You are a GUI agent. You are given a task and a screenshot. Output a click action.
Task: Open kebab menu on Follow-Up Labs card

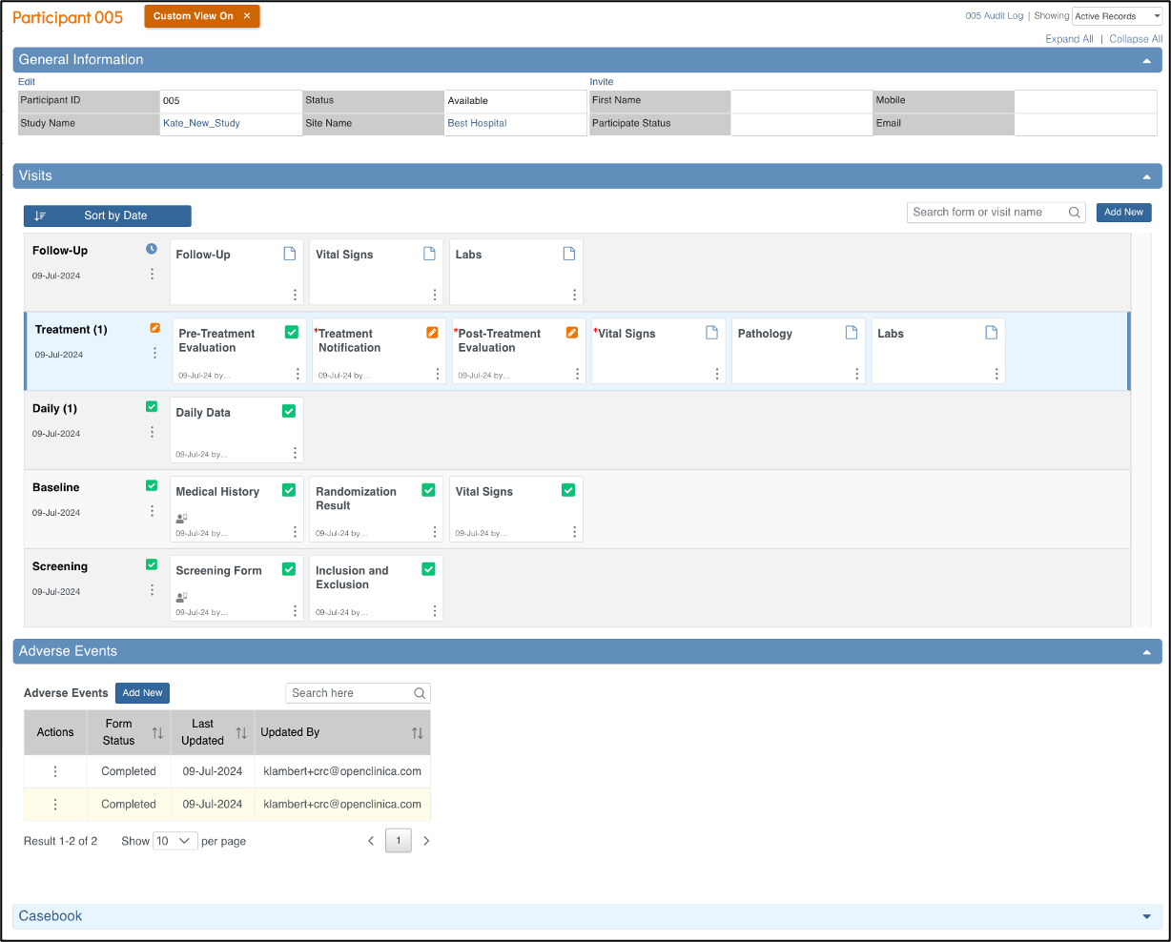coord(574,295)
